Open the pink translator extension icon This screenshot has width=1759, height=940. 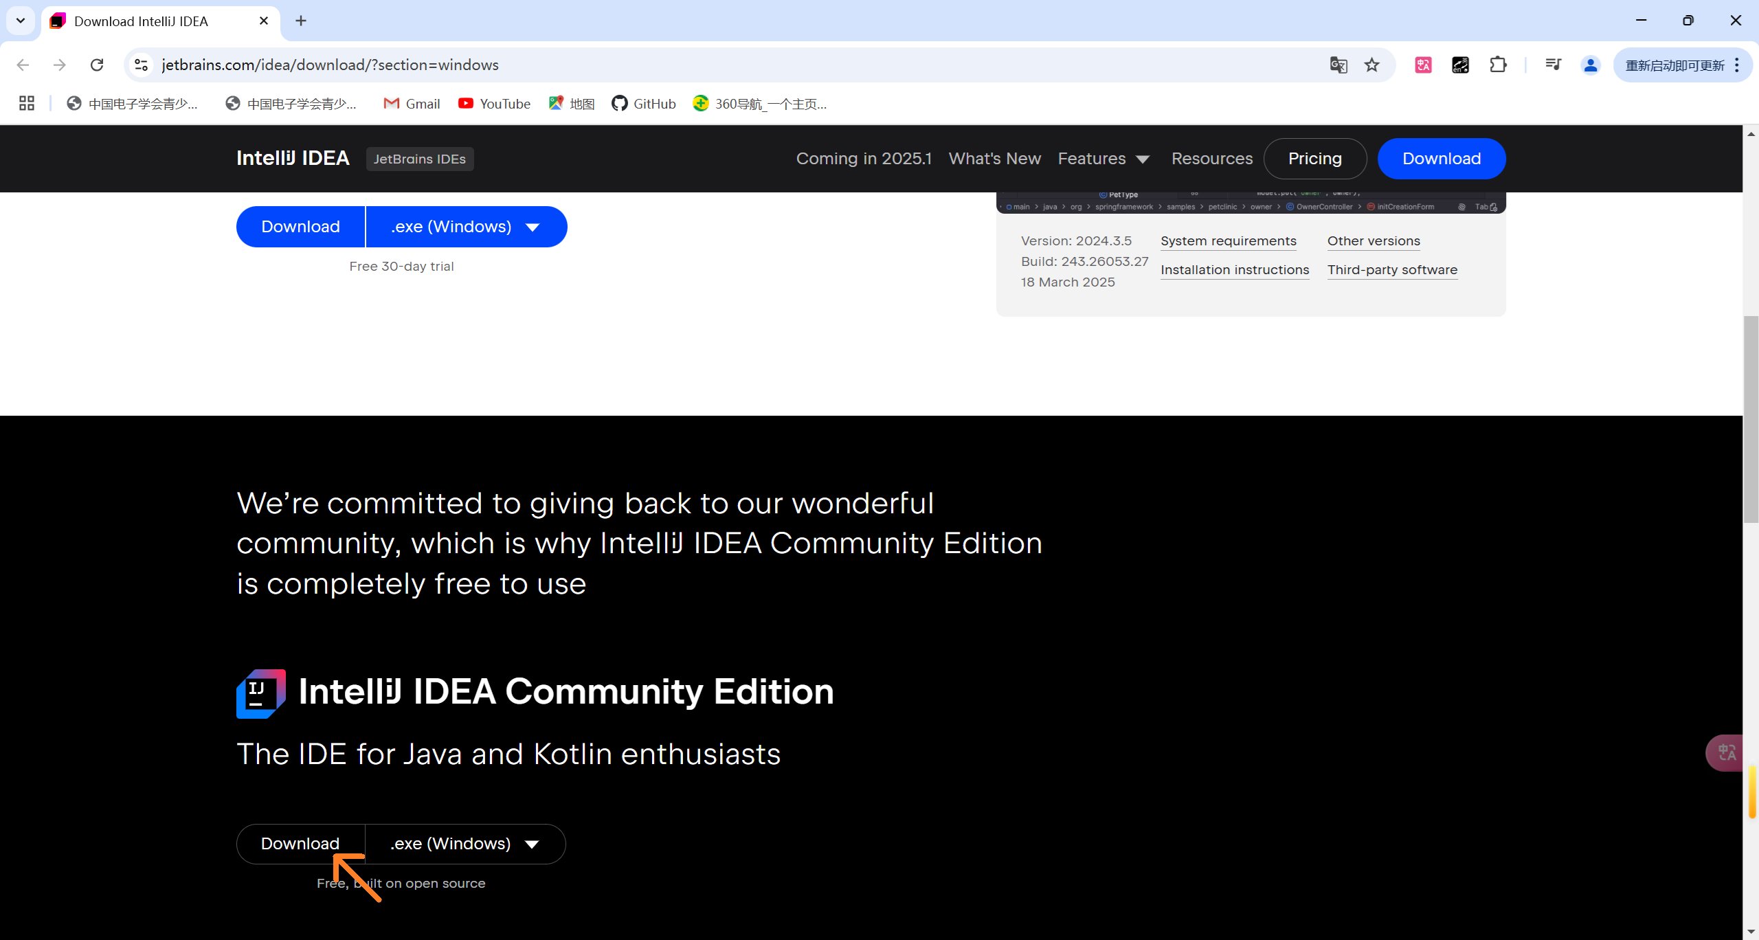pyautogui.click(x=1423, y=65)
